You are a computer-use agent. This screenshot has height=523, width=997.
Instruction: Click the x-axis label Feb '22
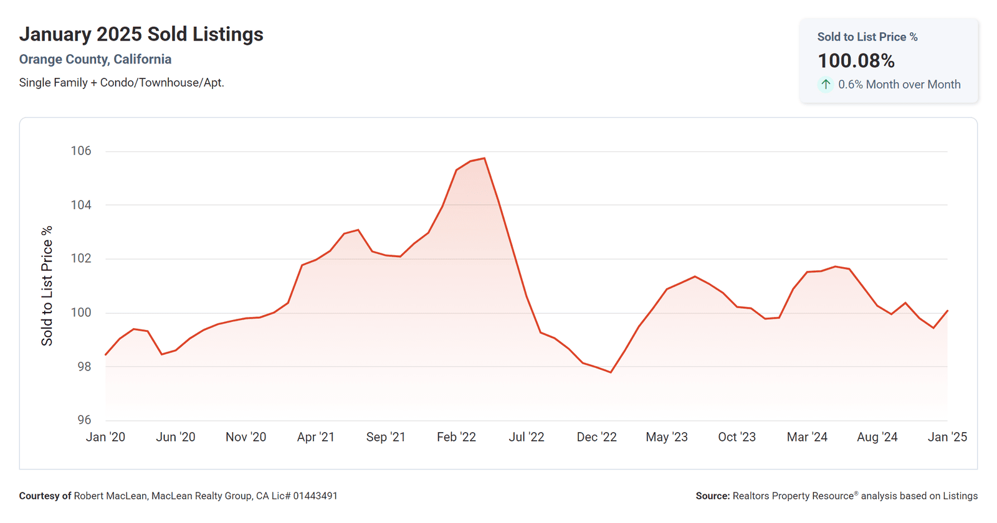tap(456, 437)
